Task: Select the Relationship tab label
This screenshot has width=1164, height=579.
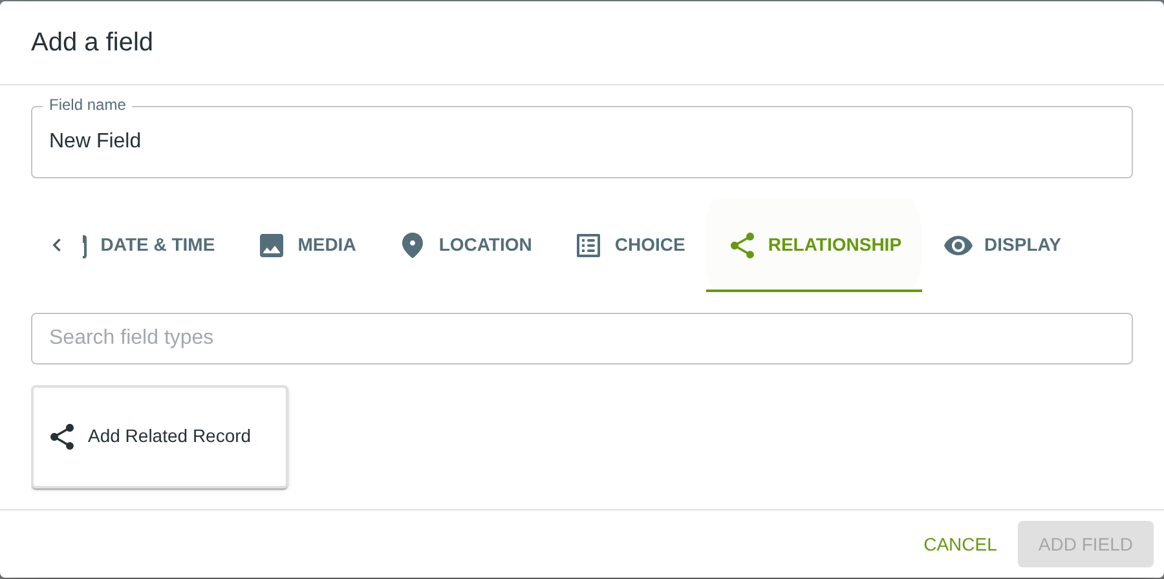Action: pos(834,245)
